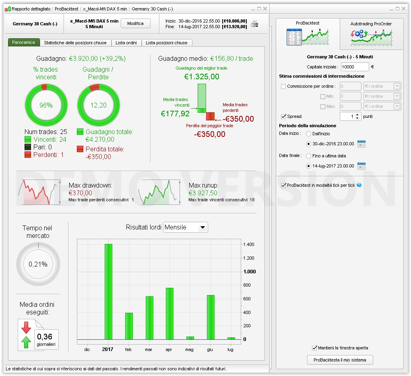The width and height of the screenshot is (411, 376).
Task: Click the printer icon in report header
Action: point(254,24)
